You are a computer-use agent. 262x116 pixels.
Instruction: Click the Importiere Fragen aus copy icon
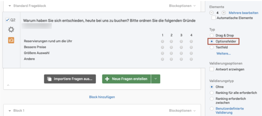[x=49, y=79]
